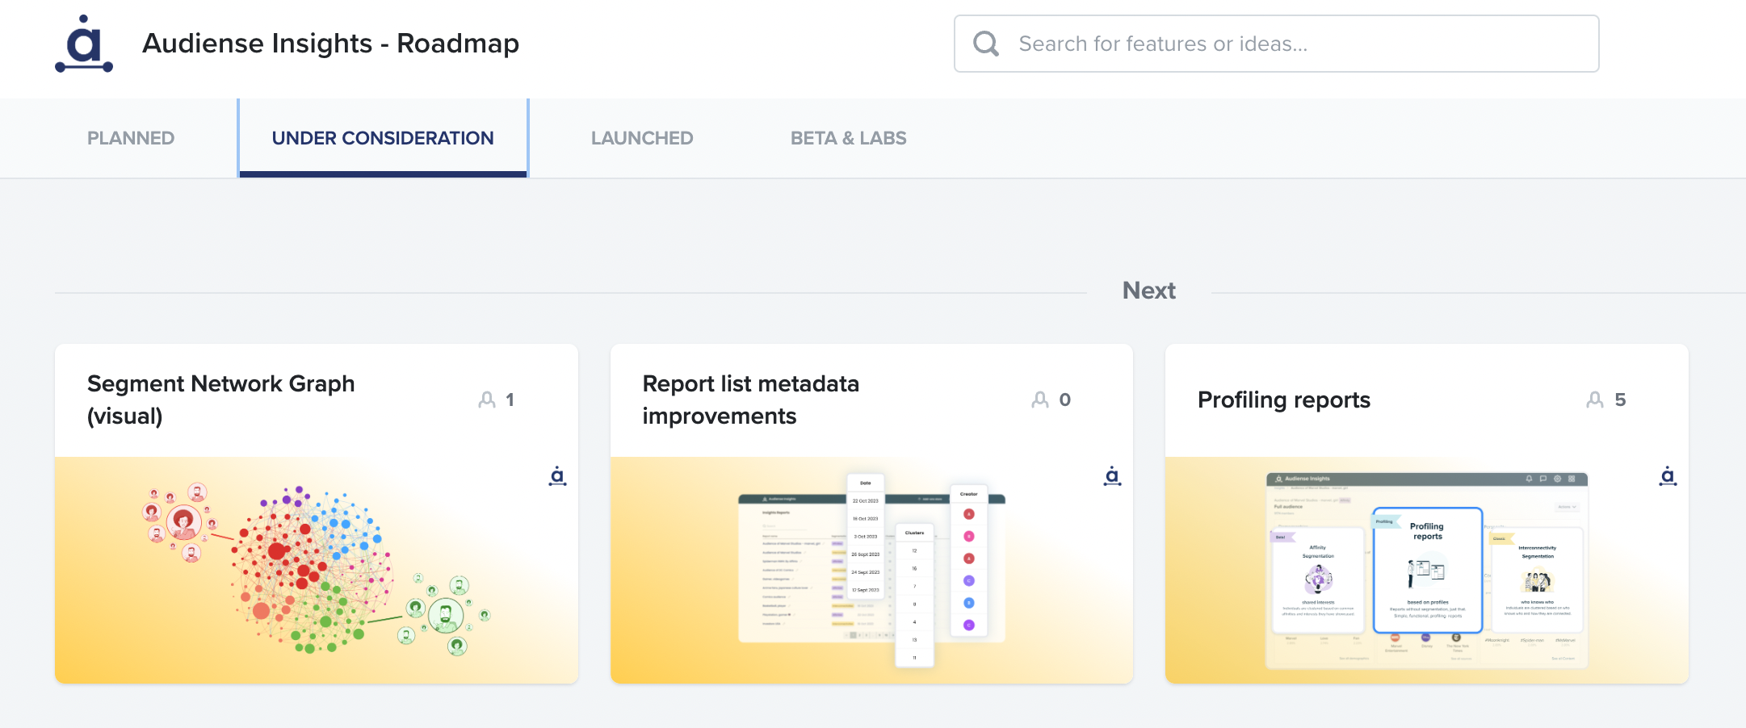1746x728 pixels.
Task: Focus the 'Search for features or ideas' field
Action: coord(1276,44)
